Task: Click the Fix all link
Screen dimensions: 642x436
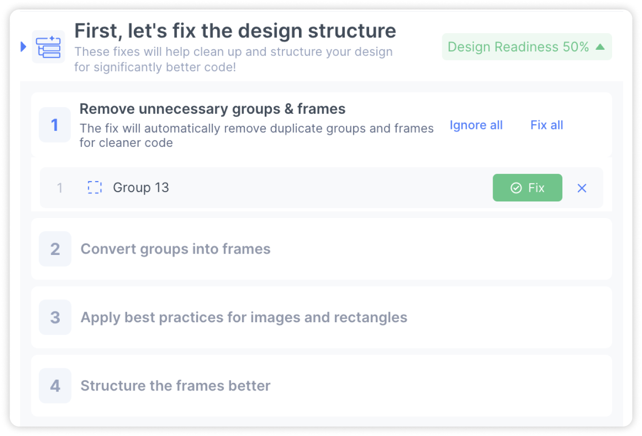Action: click(x=546, y=125)
